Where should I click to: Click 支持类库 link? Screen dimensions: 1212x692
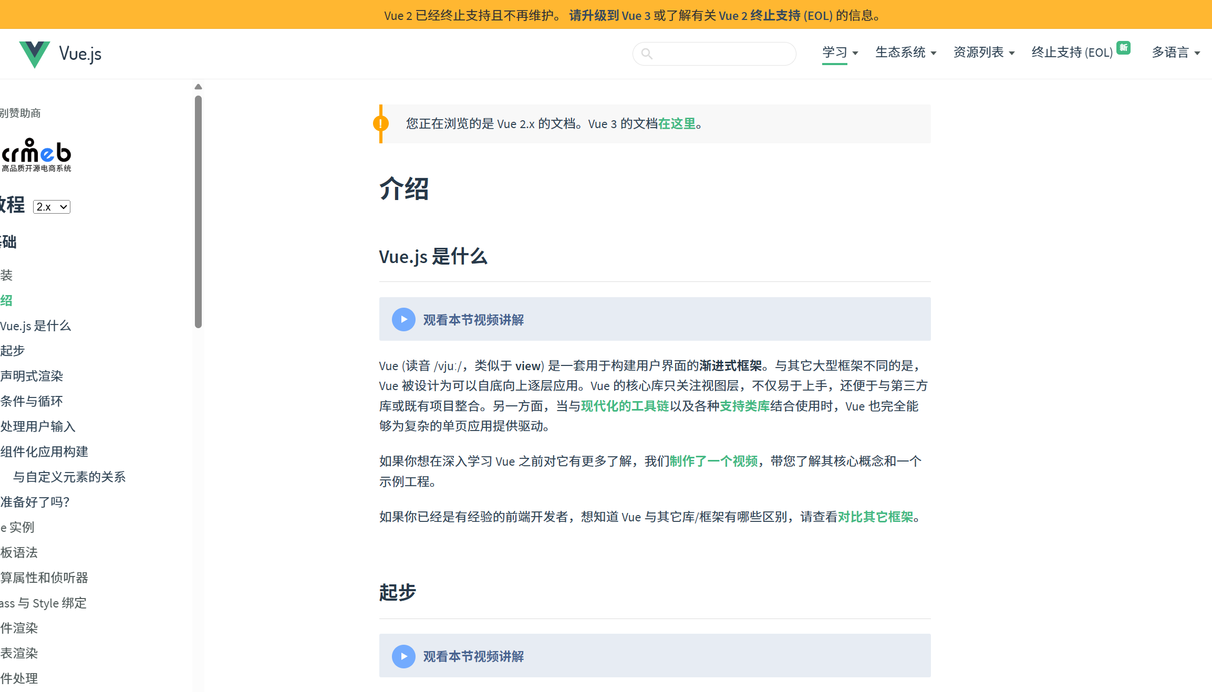point(744,406)
